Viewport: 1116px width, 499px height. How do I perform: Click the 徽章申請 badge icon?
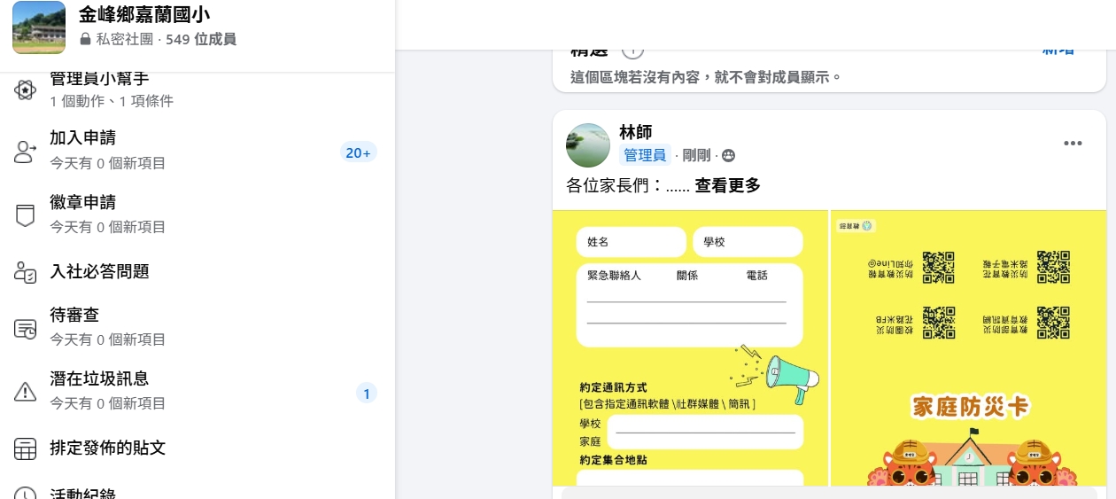(x=25, y=215)
